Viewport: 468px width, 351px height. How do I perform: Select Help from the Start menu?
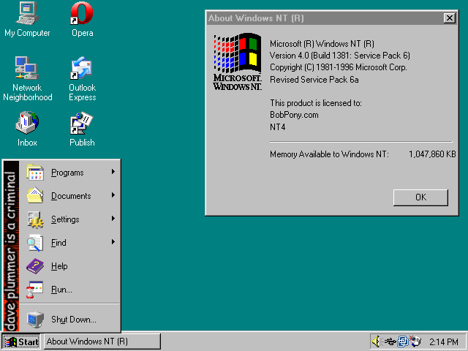(59, 266)
